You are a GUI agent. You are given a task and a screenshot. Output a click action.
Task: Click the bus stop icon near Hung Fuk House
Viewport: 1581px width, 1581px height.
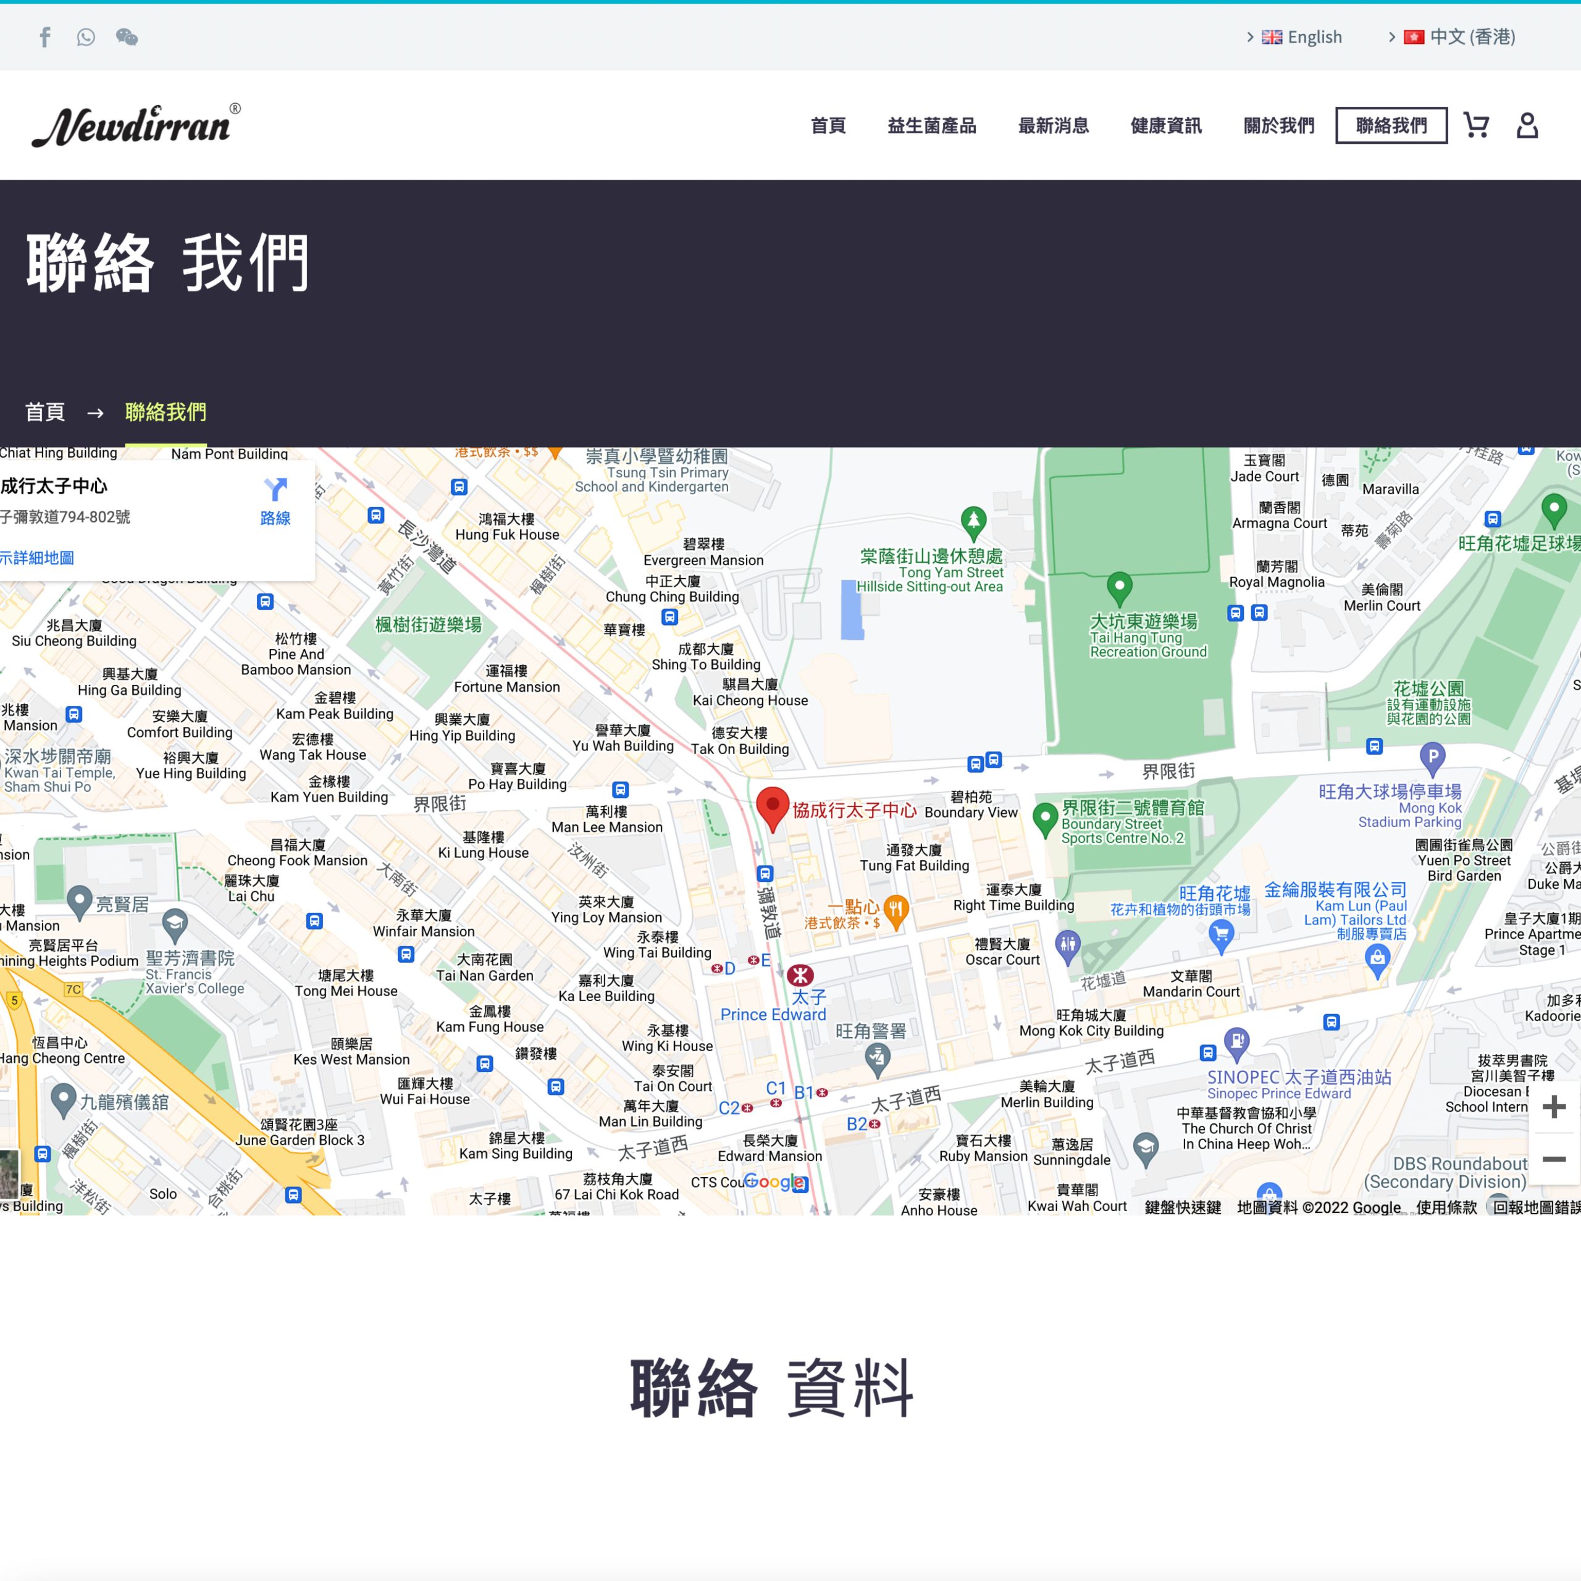pos(459,487)
